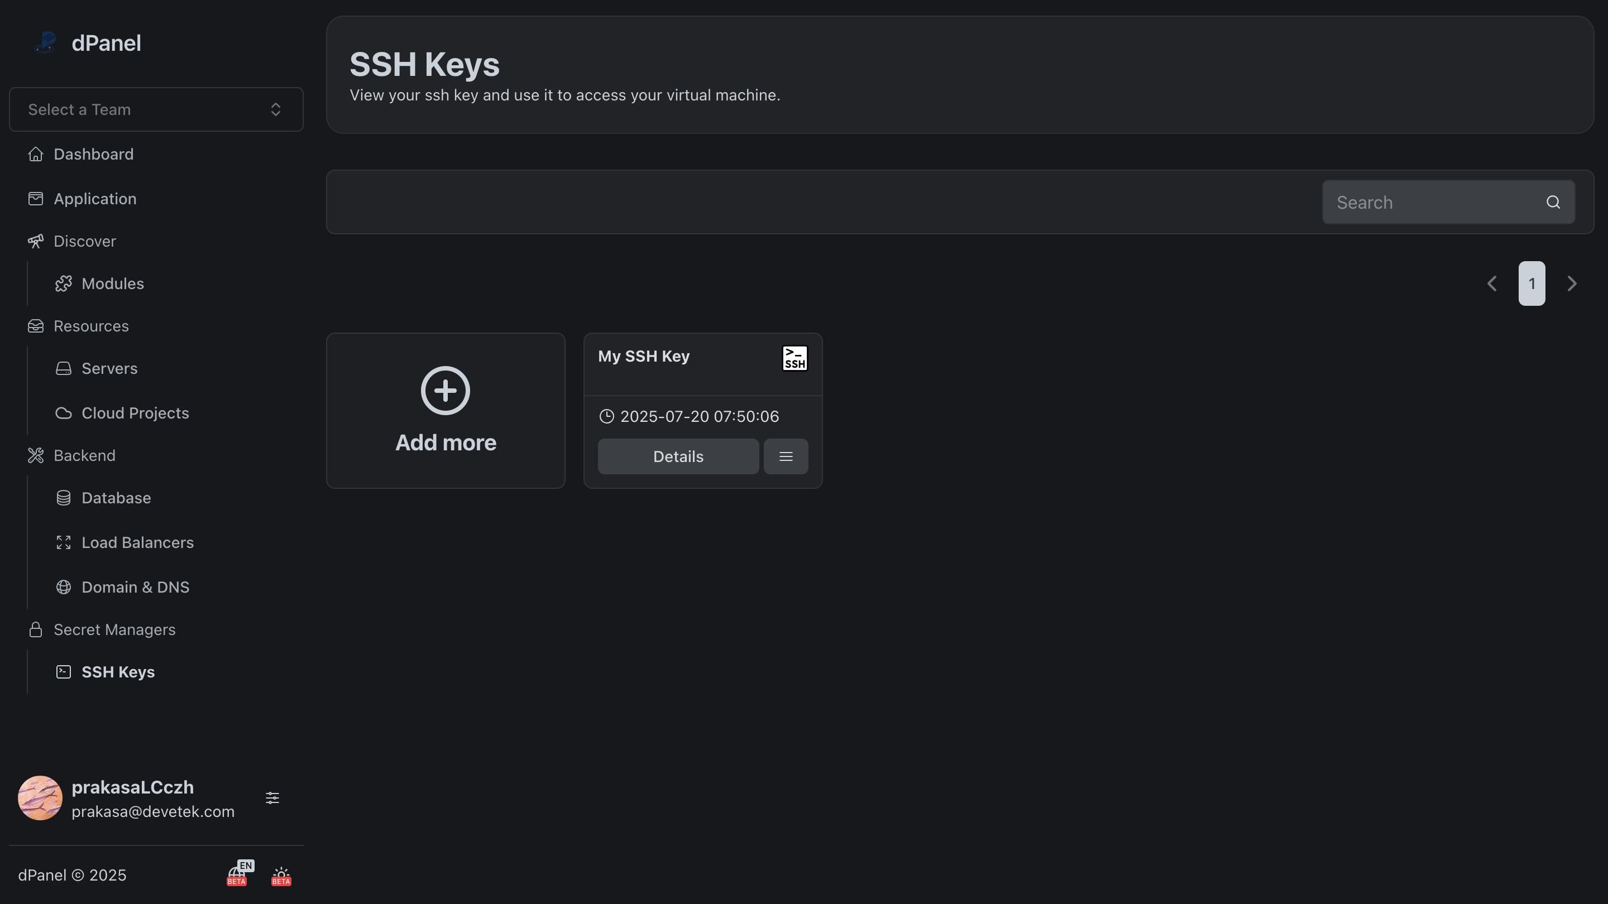Open hamburger menu on My SSH Key card
Viewport: 1608px width, 904px height.
(x=786, y=456)
